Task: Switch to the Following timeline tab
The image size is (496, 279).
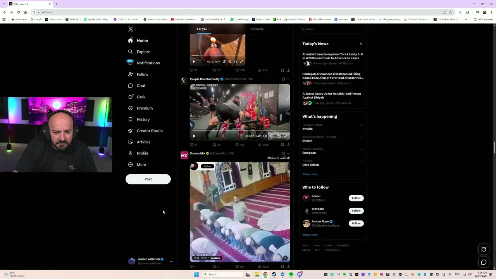Action: click(257, 29)
